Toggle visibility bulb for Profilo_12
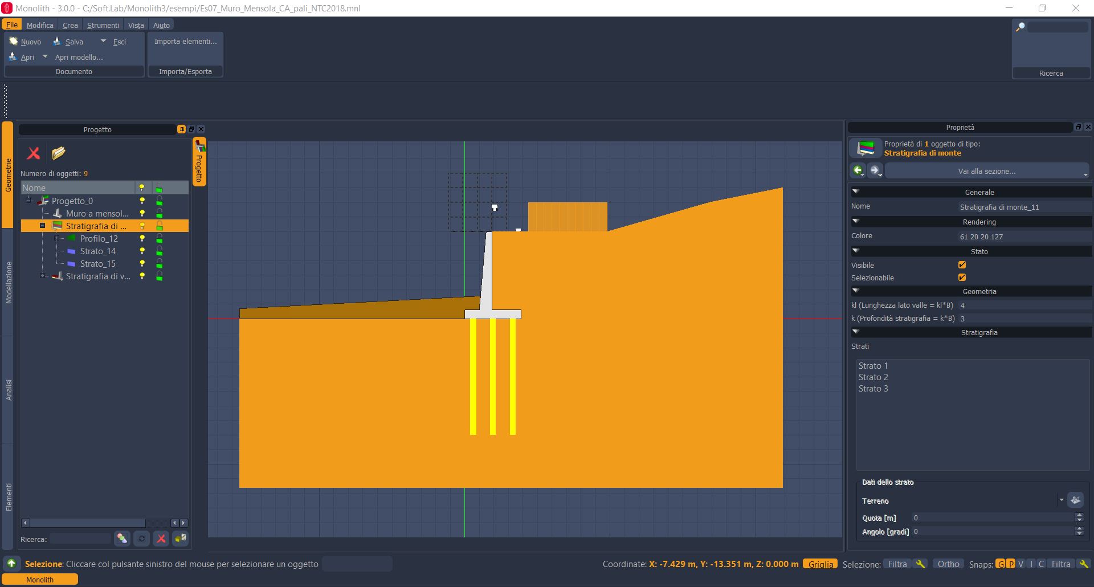The image size is (1094, 587). [x=142, y=238]
